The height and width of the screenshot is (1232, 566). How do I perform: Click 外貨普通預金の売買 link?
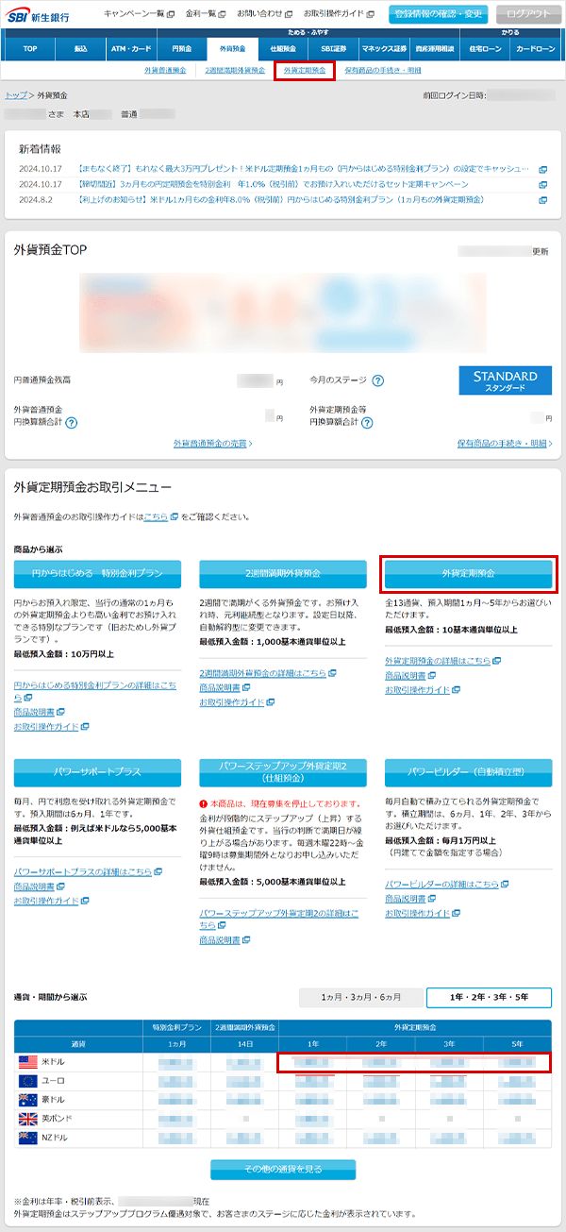pos(212,443)
